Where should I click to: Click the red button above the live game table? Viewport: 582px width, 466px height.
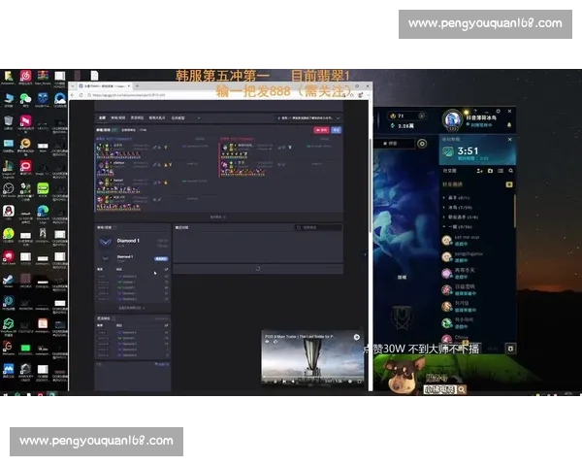(x=320, y=128)
